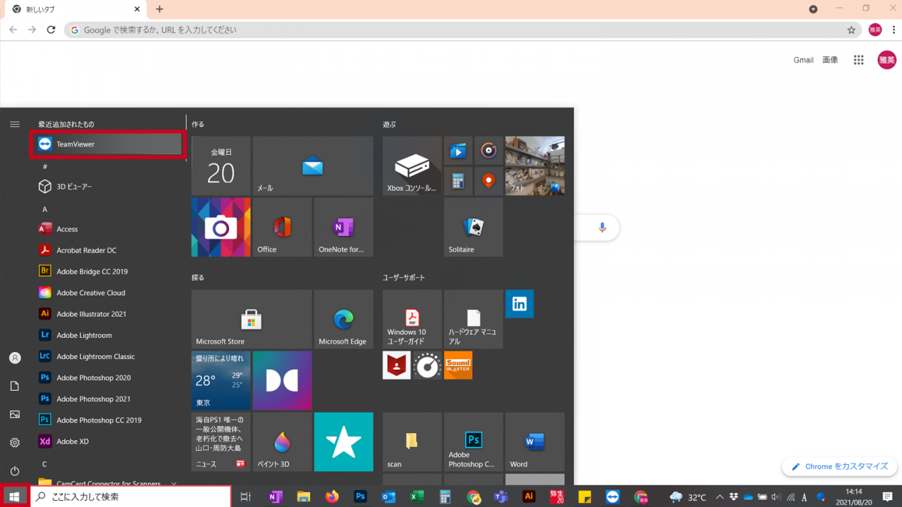Launch the Word tile
Image resolution: width=902 pixels, height=507 pixels.
pos(535,442)
